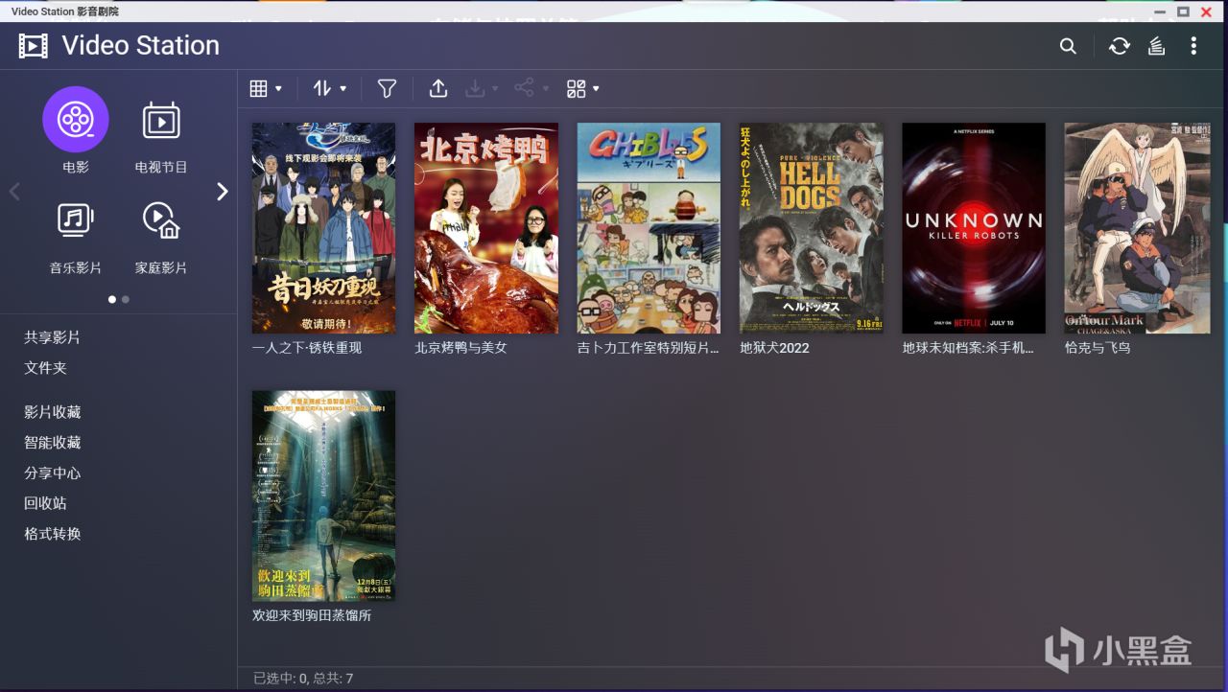Viewport: 1228px width, 692px height.
Task: Select the 欢迎来到驹田蒸馏所 poster
Action: 323,496
